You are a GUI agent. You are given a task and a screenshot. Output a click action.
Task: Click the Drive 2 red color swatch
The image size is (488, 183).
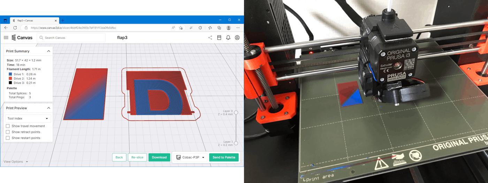10,78
